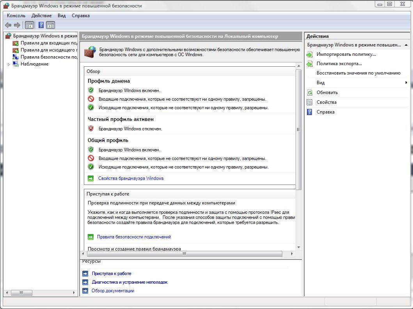Select the connection security rules icon in tree
Screen dimensions: 413x309
pyautogui.click(x=16, y=57)
